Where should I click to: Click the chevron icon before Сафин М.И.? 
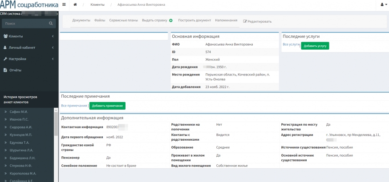5,112
